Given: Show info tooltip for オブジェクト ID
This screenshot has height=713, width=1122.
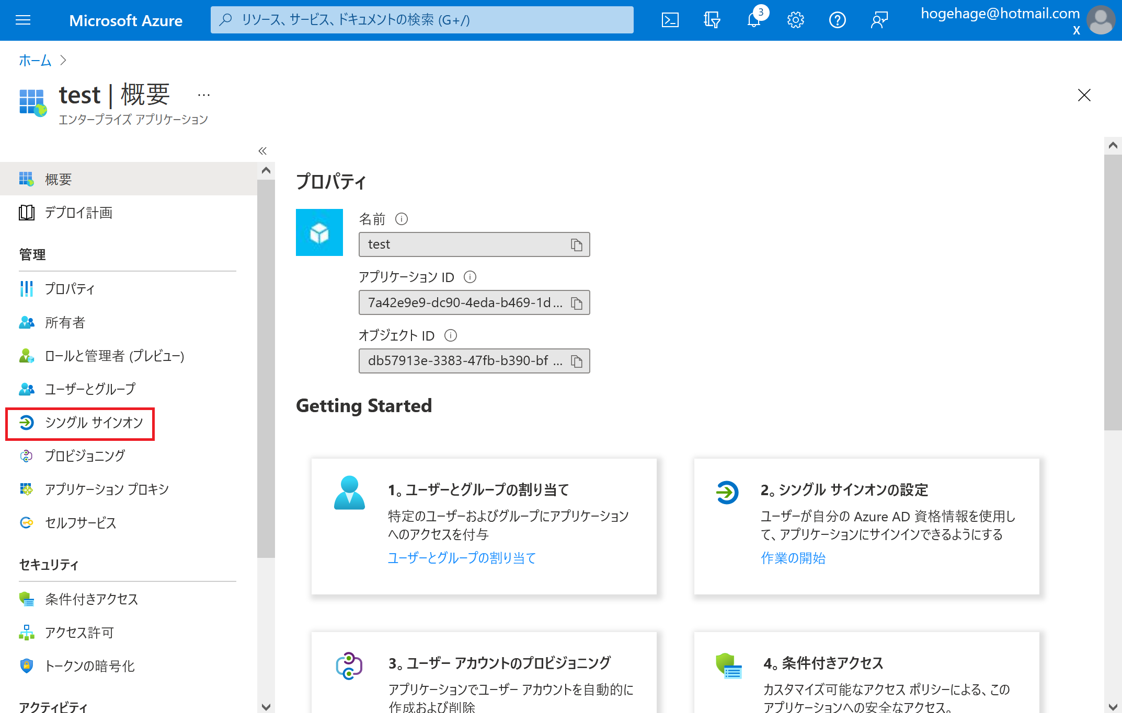Looking at the screenshot, I should (451, 335).
